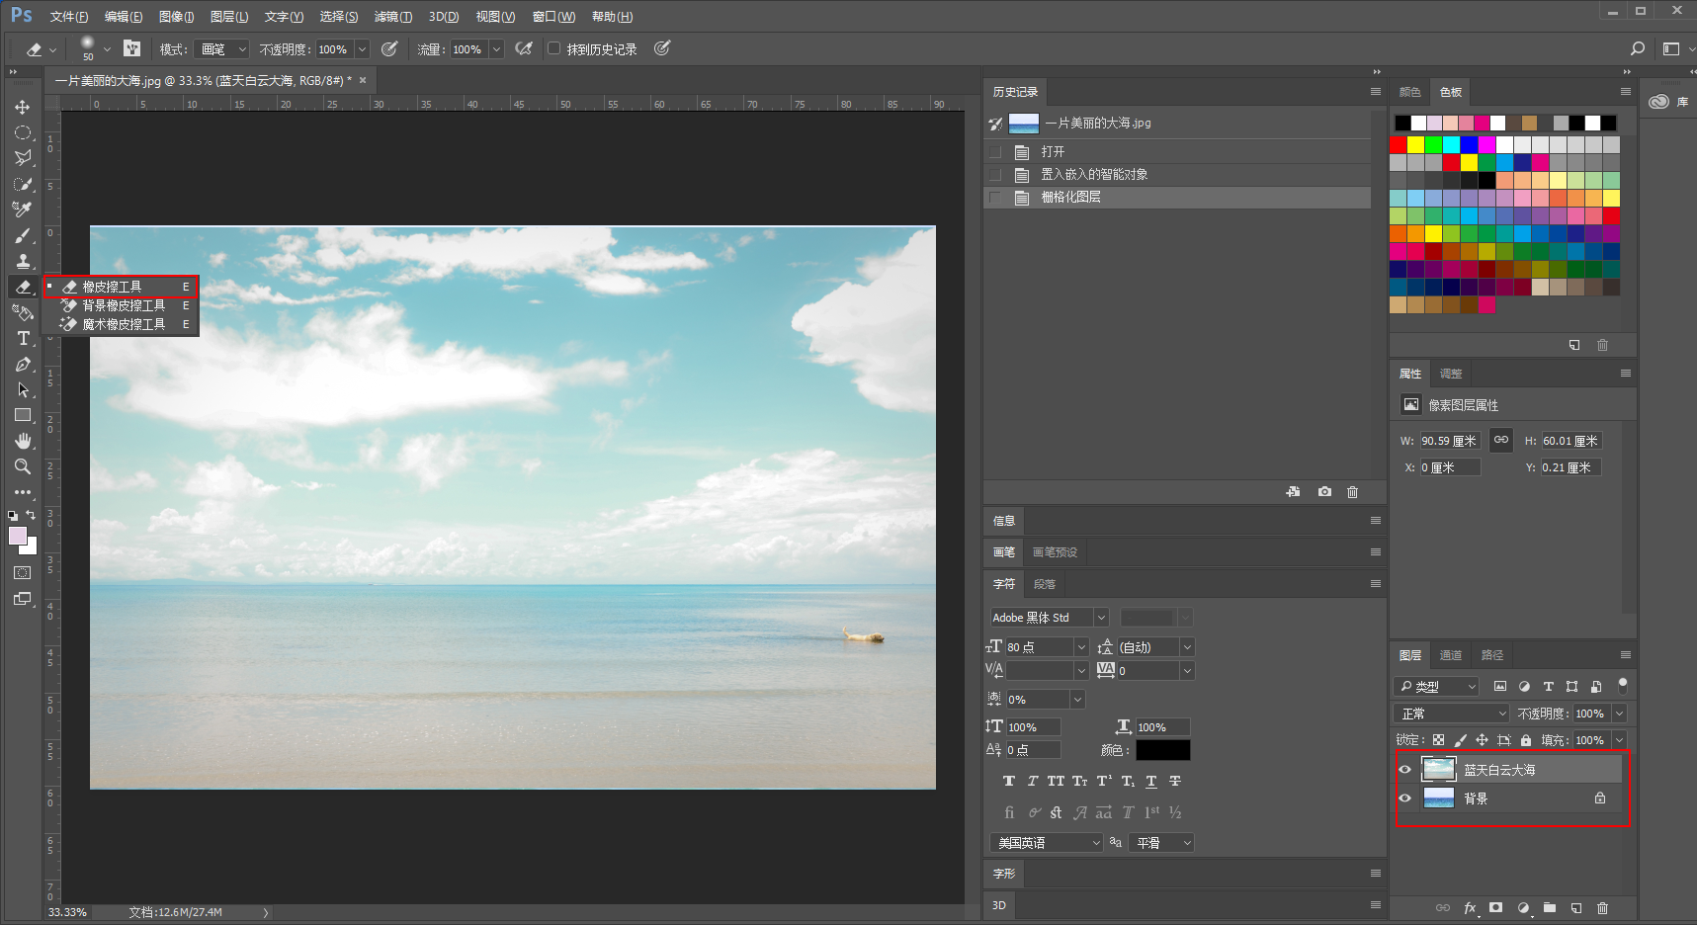This screenshot has width=1697, height=925.
Task: Select the Type tool
Action: (x=23, y=339)
